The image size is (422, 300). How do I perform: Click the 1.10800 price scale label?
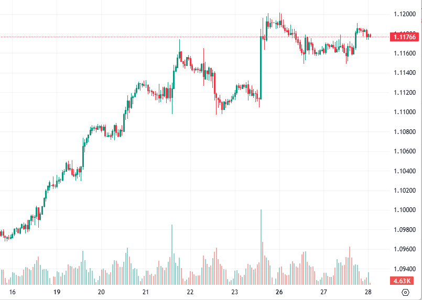point(404,131)
